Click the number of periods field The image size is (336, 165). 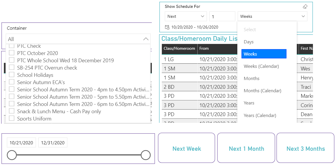tap(222, 16)
